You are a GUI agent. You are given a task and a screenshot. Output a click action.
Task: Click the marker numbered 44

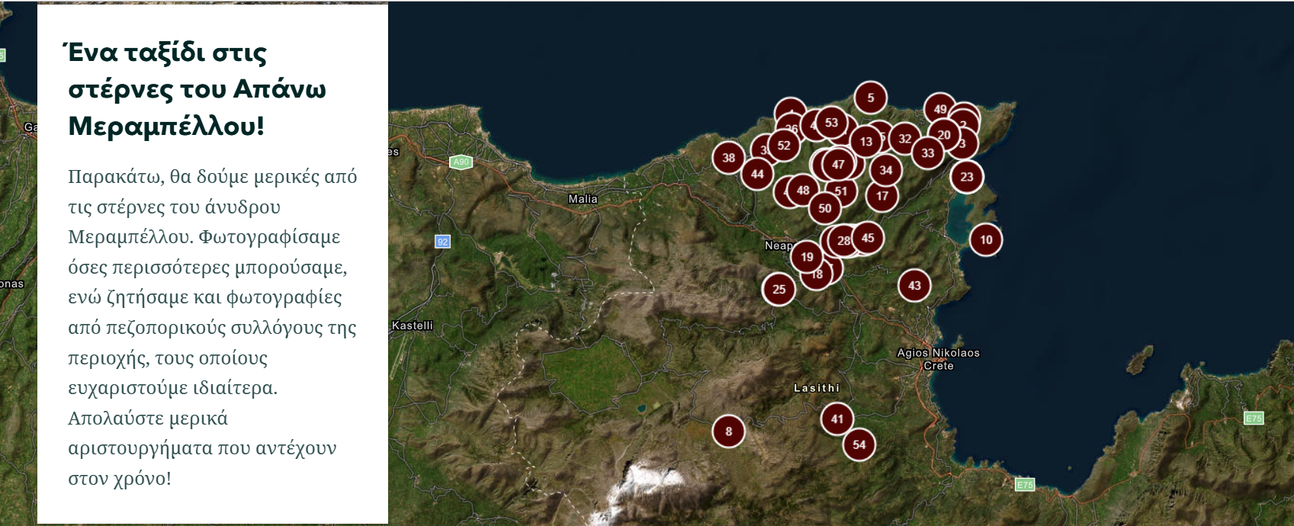[756, 175]
